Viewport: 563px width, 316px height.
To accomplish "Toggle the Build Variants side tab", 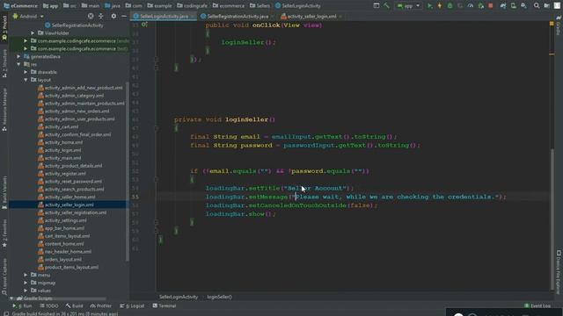I will [x=4, y=193].
